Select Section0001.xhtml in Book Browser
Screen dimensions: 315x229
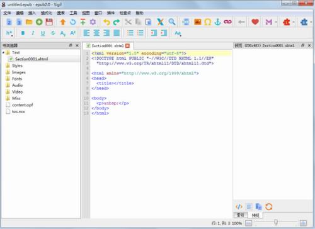(31, 59)
